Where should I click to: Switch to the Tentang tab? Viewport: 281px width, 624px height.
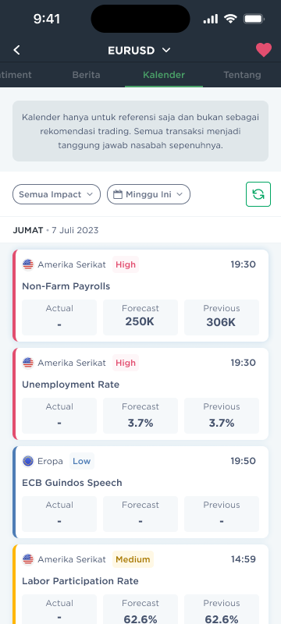pyautogui.click(x=243, y=75)
